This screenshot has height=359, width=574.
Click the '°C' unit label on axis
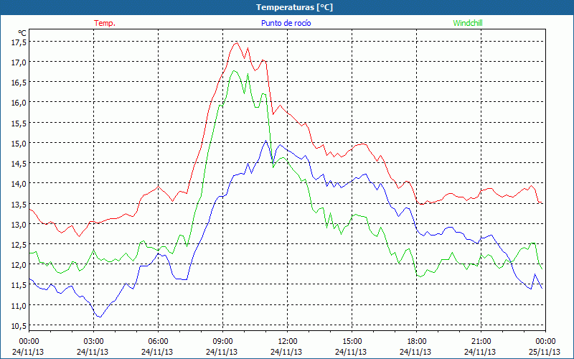click(22, 33)
